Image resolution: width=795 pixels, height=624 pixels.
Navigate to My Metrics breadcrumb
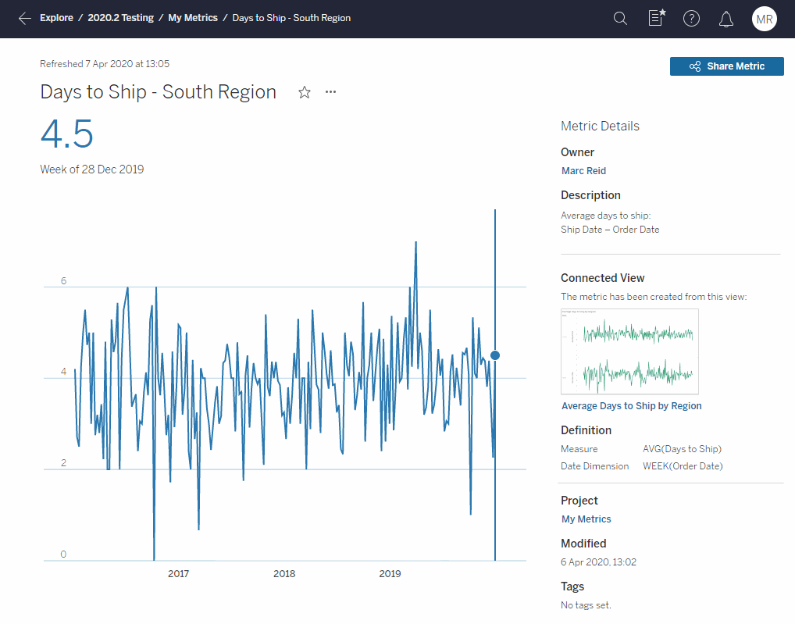(x=193, y=18)
